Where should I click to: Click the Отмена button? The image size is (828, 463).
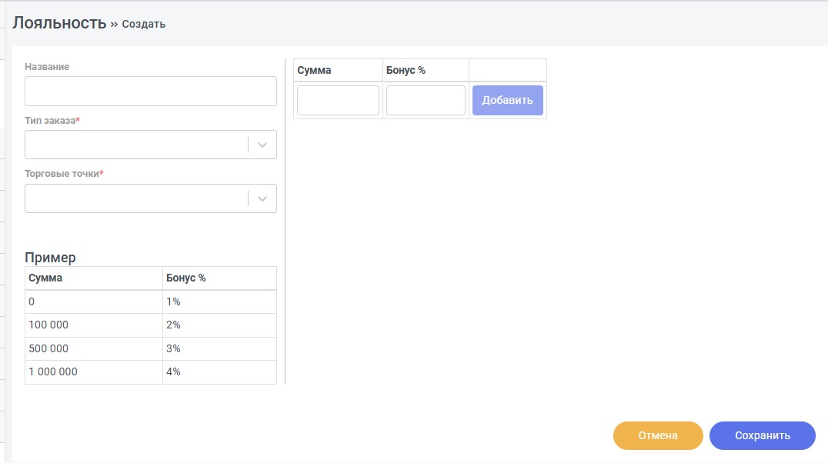pyautogui.click(x=658, y=435)
